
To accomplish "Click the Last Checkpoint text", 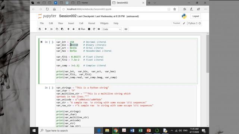I will (101, 16).
